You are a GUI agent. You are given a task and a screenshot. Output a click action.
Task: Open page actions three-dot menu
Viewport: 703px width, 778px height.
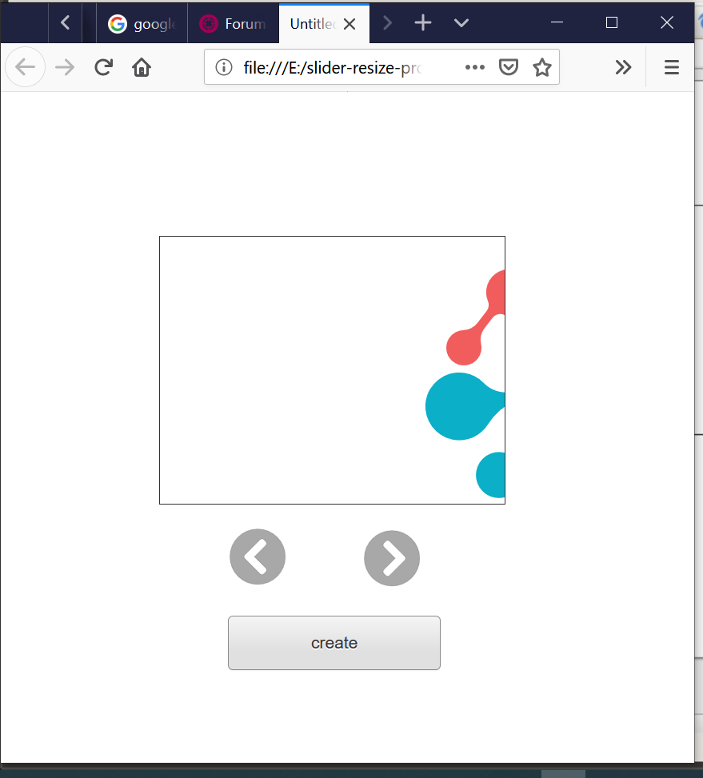(475, 67)
